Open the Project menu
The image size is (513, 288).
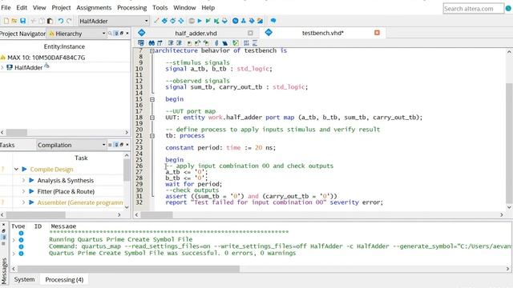(61, 7)
